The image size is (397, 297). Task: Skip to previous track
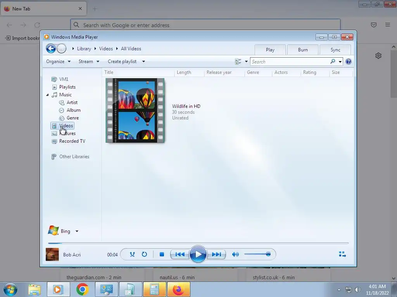point(180,254)
